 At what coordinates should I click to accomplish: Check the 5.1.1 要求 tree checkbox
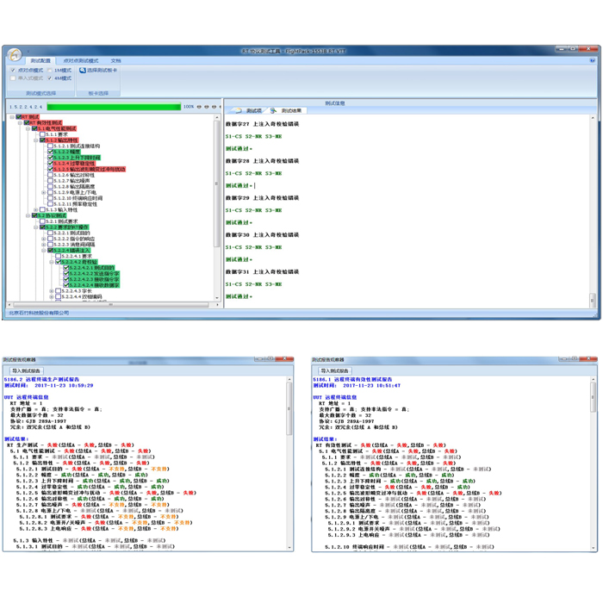click(43, 134)
